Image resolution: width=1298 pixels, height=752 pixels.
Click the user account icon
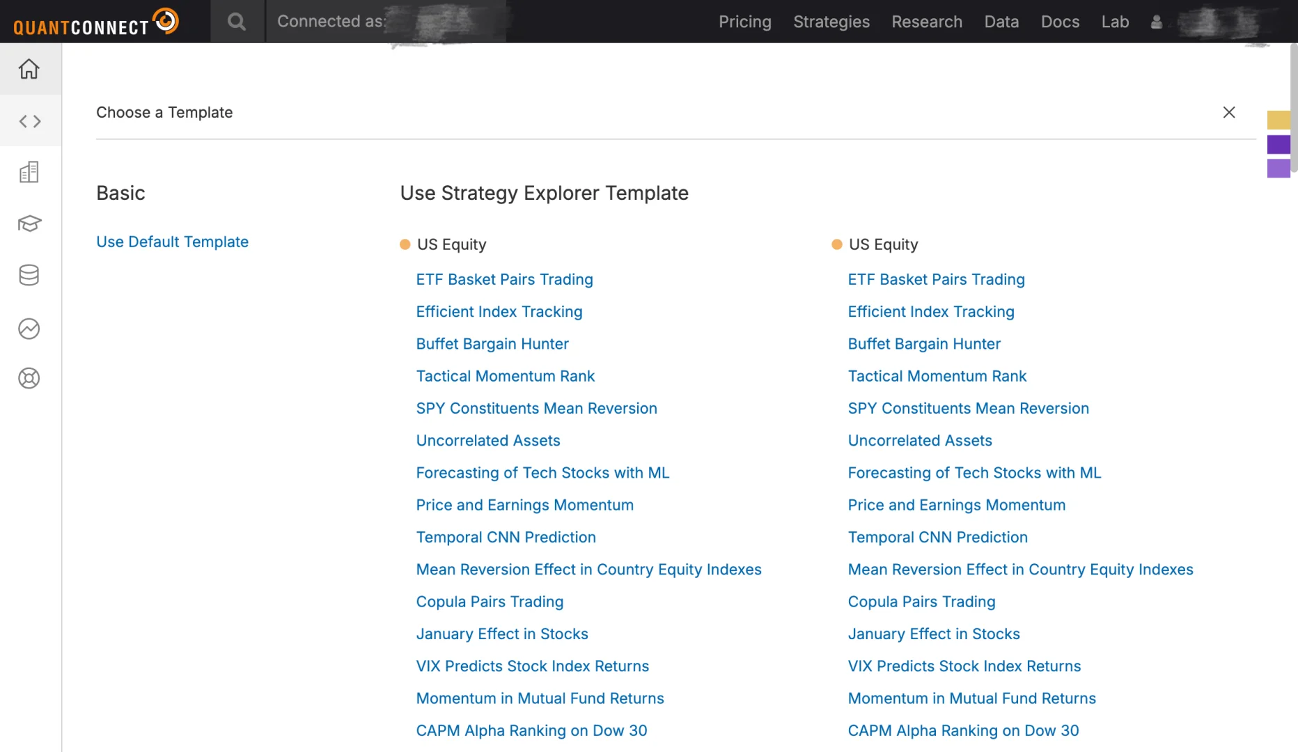click(x=1157, y=22)
